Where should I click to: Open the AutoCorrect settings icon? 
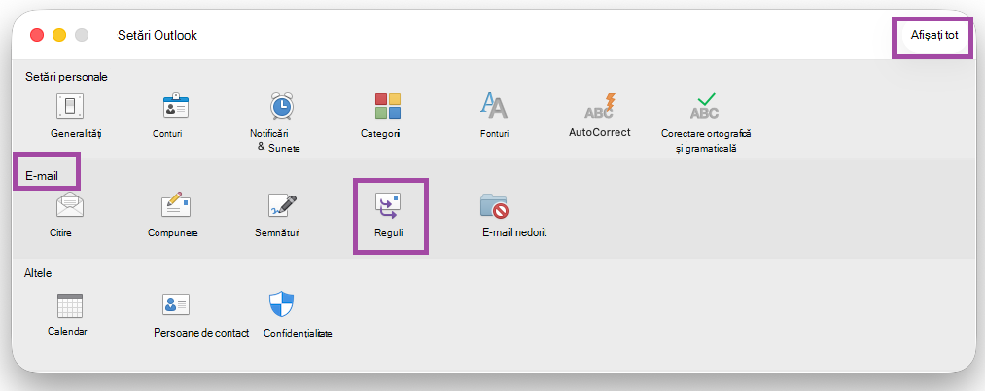(600, 106)
